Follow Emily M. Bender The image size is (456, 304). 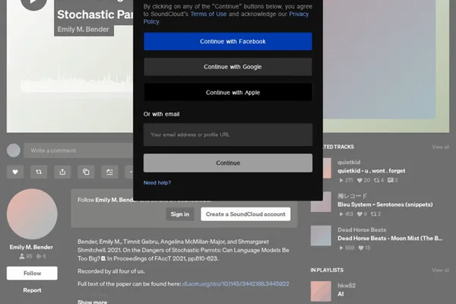(x=32, y=273)
